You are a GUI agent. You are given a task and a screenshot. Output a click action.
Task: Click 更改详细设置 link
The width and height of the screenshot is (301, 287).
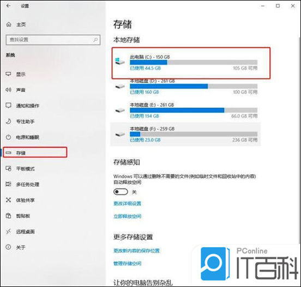pyautogui.click(x=127, y=204)
